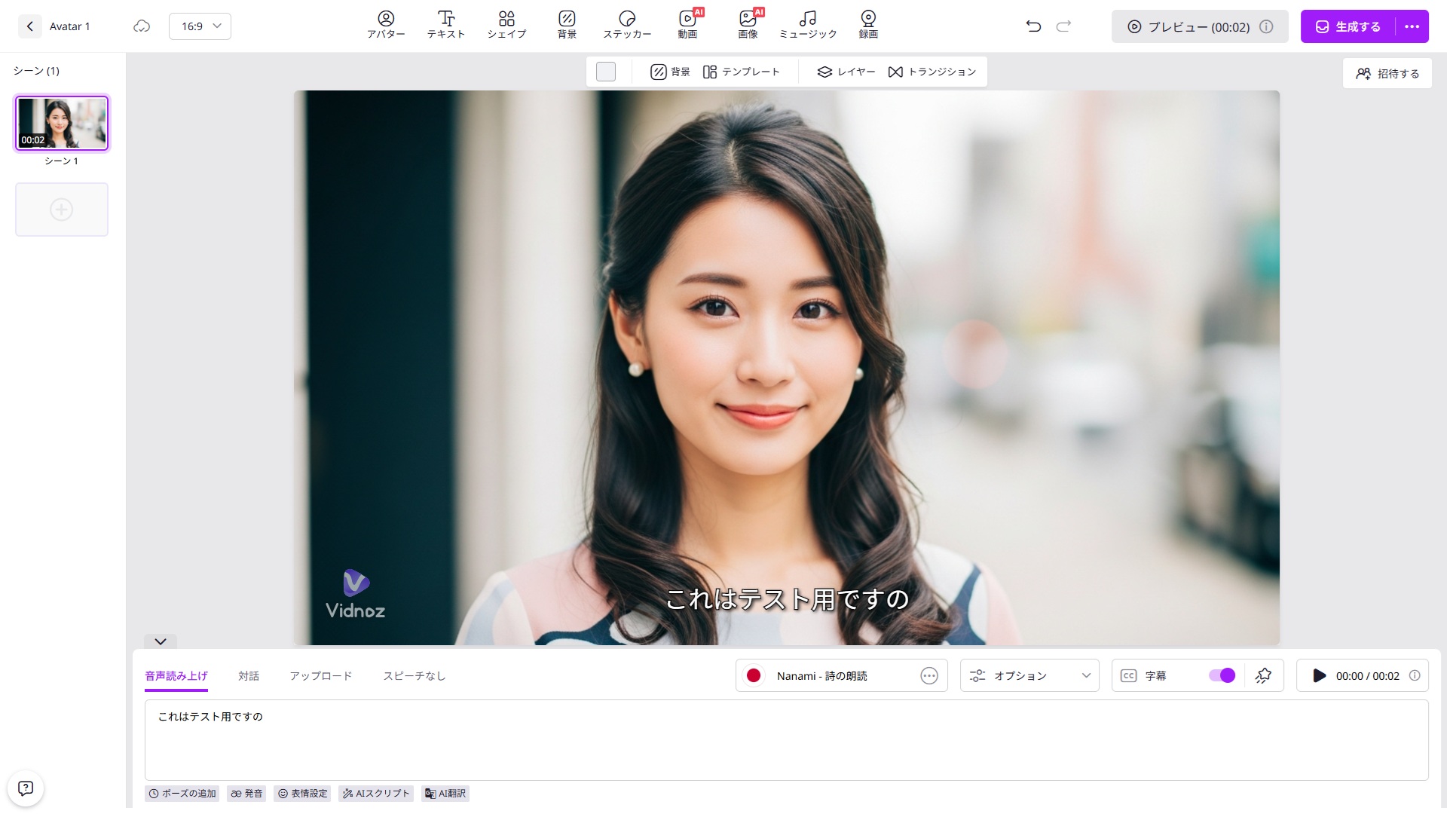1447x814 pixels.
Task: Expand the オプション options dropdown
Action: (x=1029, y=676)
